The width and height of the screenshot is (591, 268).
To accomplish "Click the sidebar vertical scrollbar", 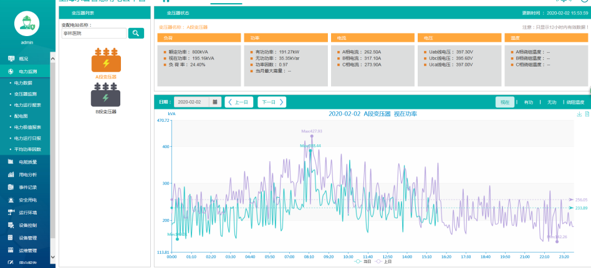I will pos(52,155).
